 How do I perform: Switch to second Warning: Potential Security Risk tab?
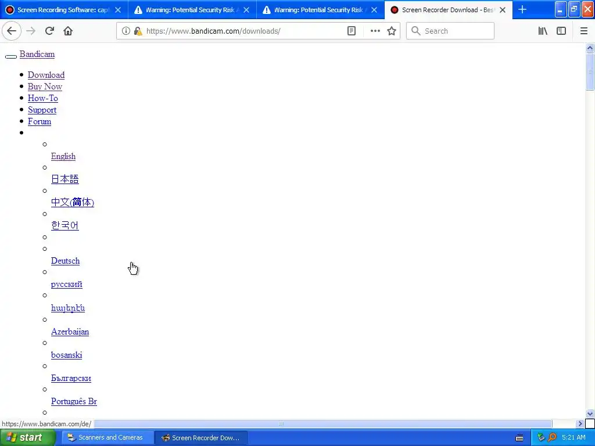click(320, 10)
